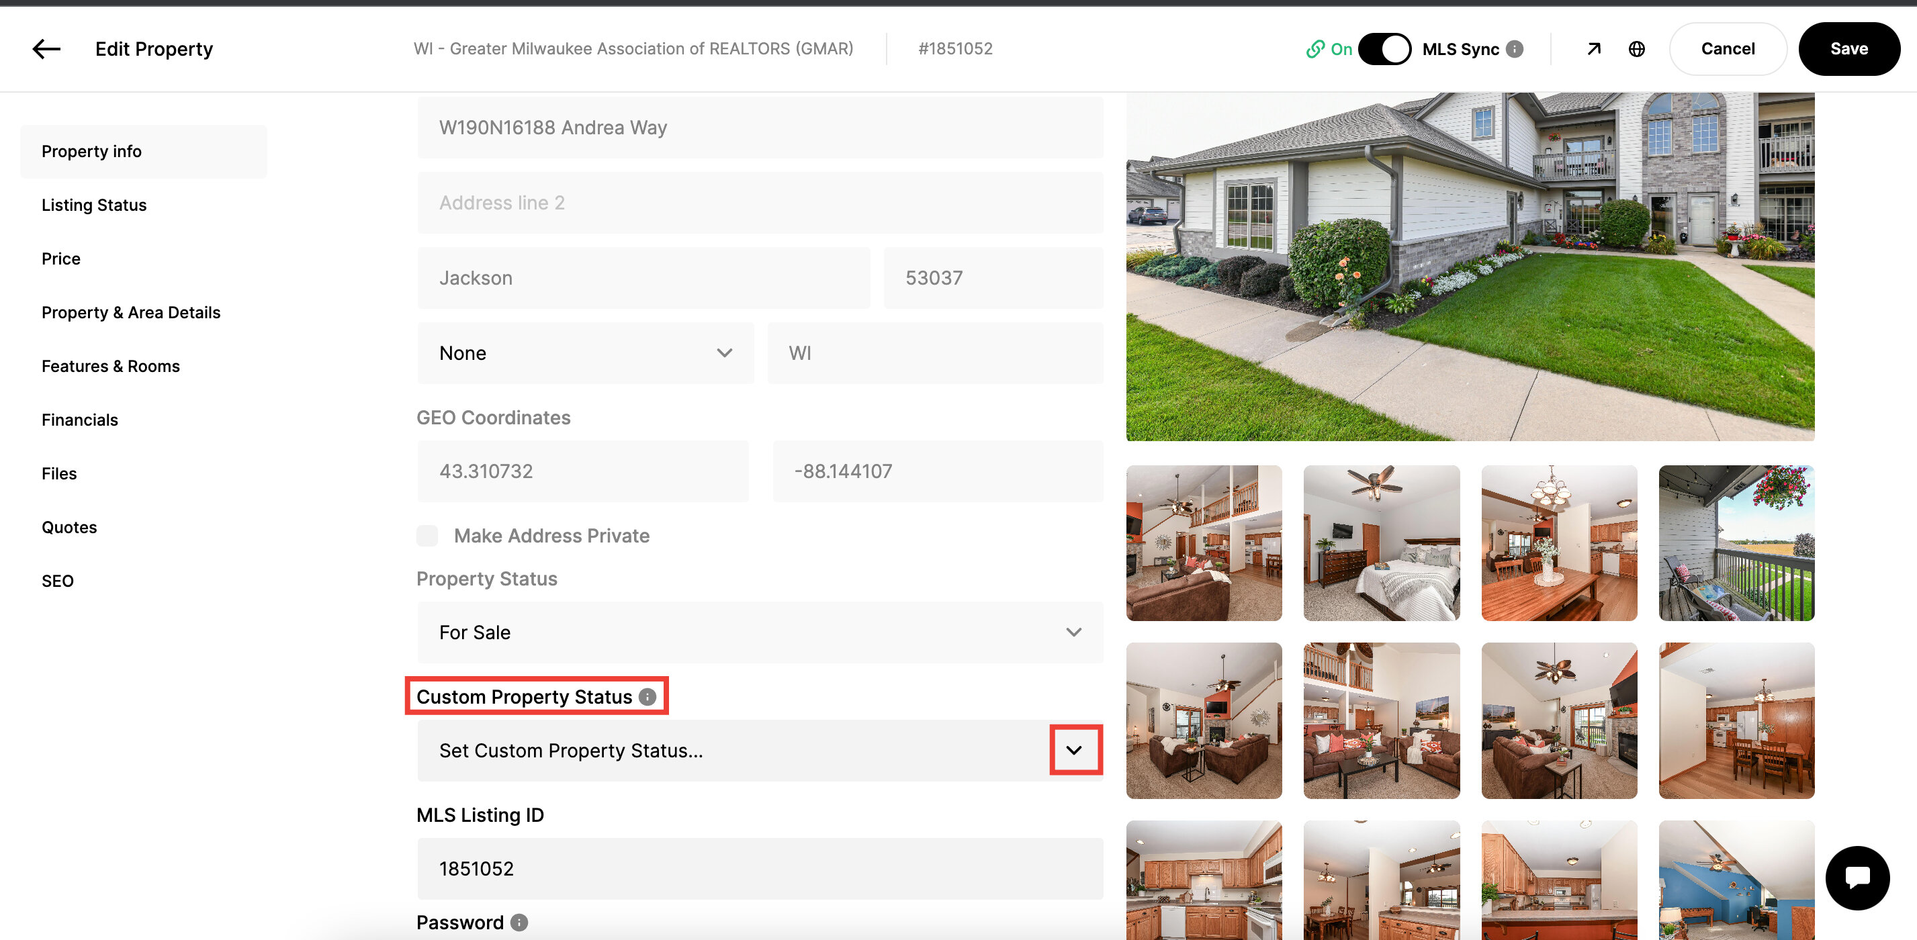Expand the For Sale property status dropdown
This screenshot has width=1917, height=940.
pos(760,632)
